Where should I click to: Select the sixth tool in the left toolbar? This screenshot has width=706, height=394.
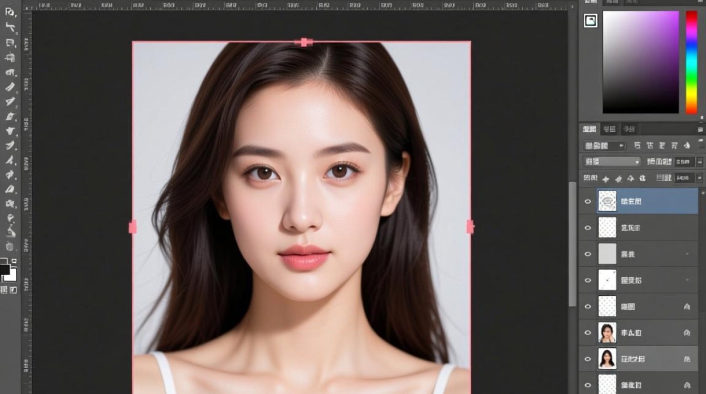(x=10, y=87)
